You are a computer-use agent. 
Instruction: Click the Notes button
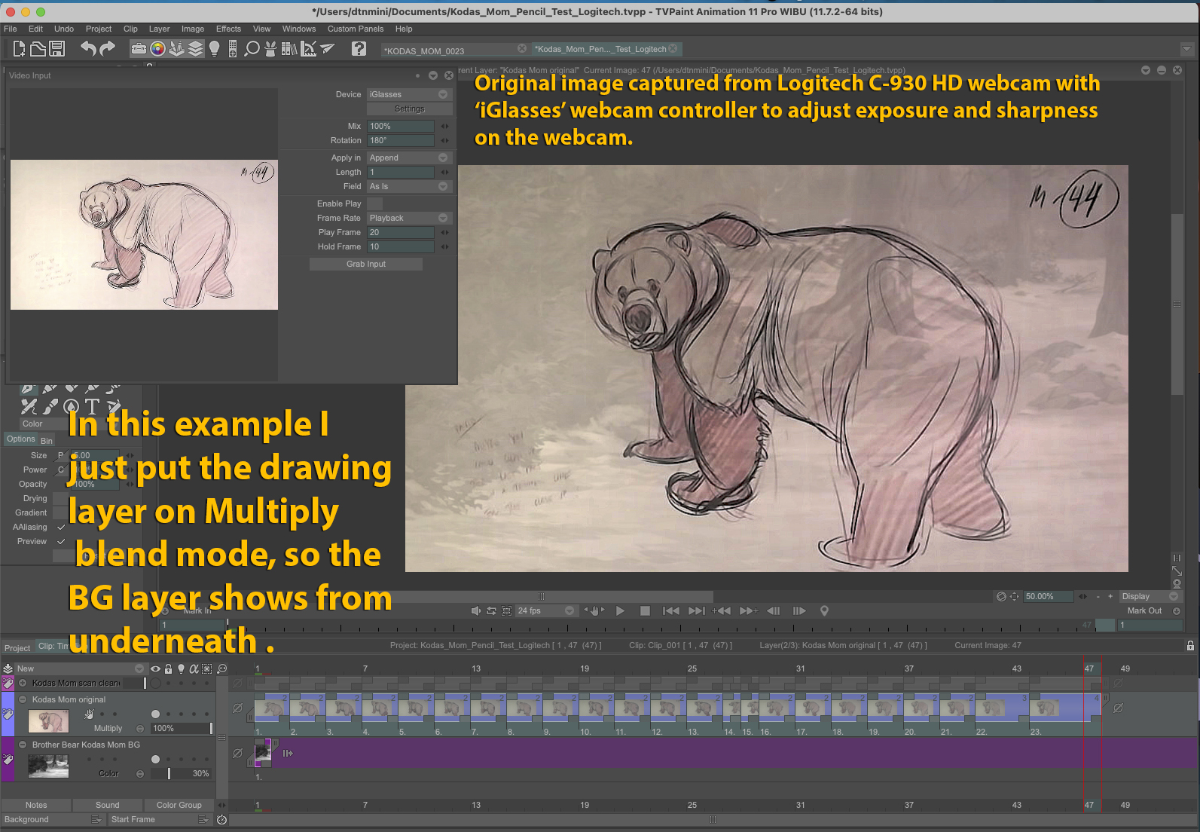point(36,805)
